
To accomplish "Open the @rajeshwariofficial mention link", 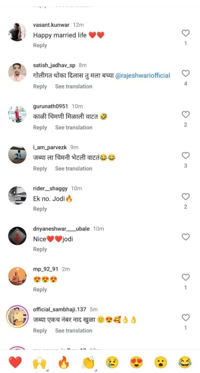I will pos(143,76).
